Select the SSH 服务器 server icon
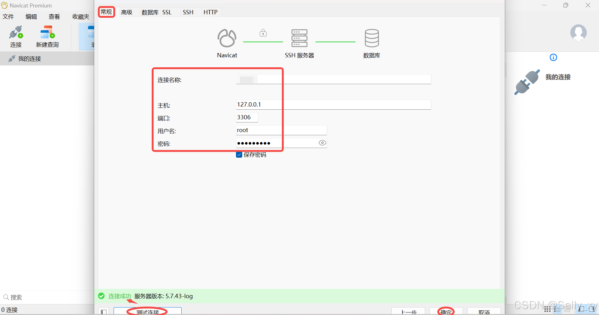The width and height of the screenshot is (599, 315). point(299,38)
